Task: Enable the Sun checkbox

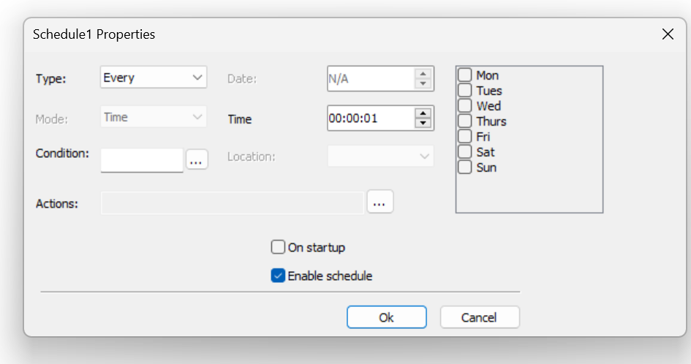Action: 464,167
